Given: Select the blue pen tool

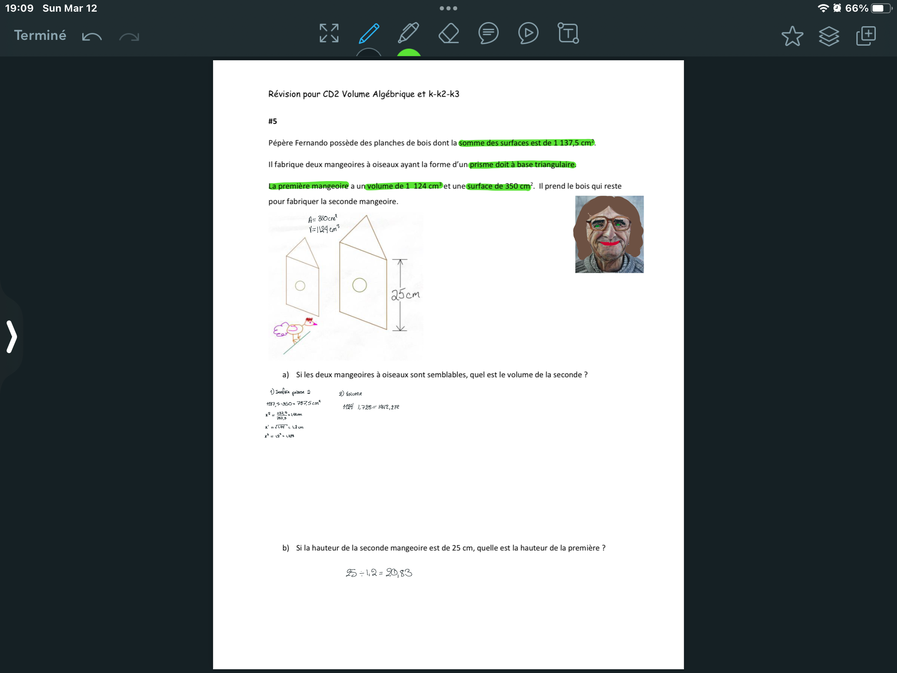Looking at the screenshot, I should pyautogui.click(x=369, y=33).
